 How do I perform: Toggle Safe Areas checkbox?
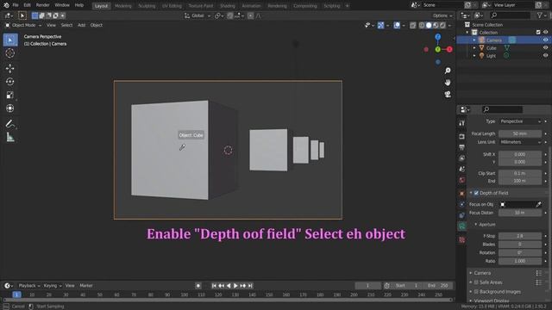tap(476, 282)
